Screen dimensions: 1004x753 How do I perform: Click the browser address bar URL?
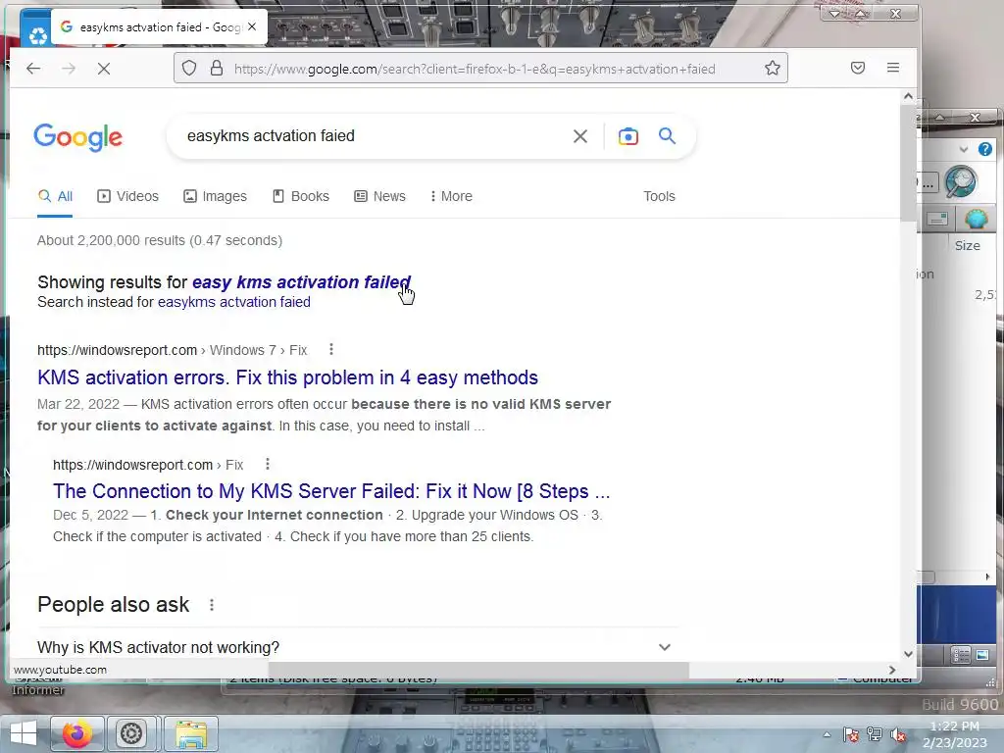click(x=475, y=69)
